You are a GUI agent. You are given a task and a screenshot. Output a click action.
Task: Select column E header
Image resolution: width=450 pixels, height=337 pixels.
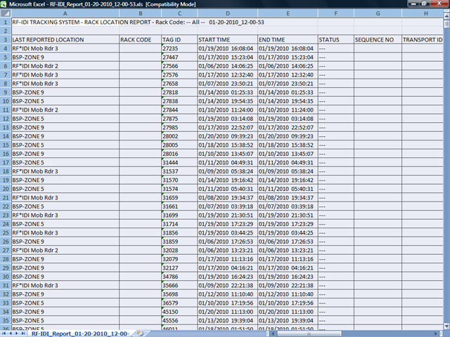coord(288,13)
